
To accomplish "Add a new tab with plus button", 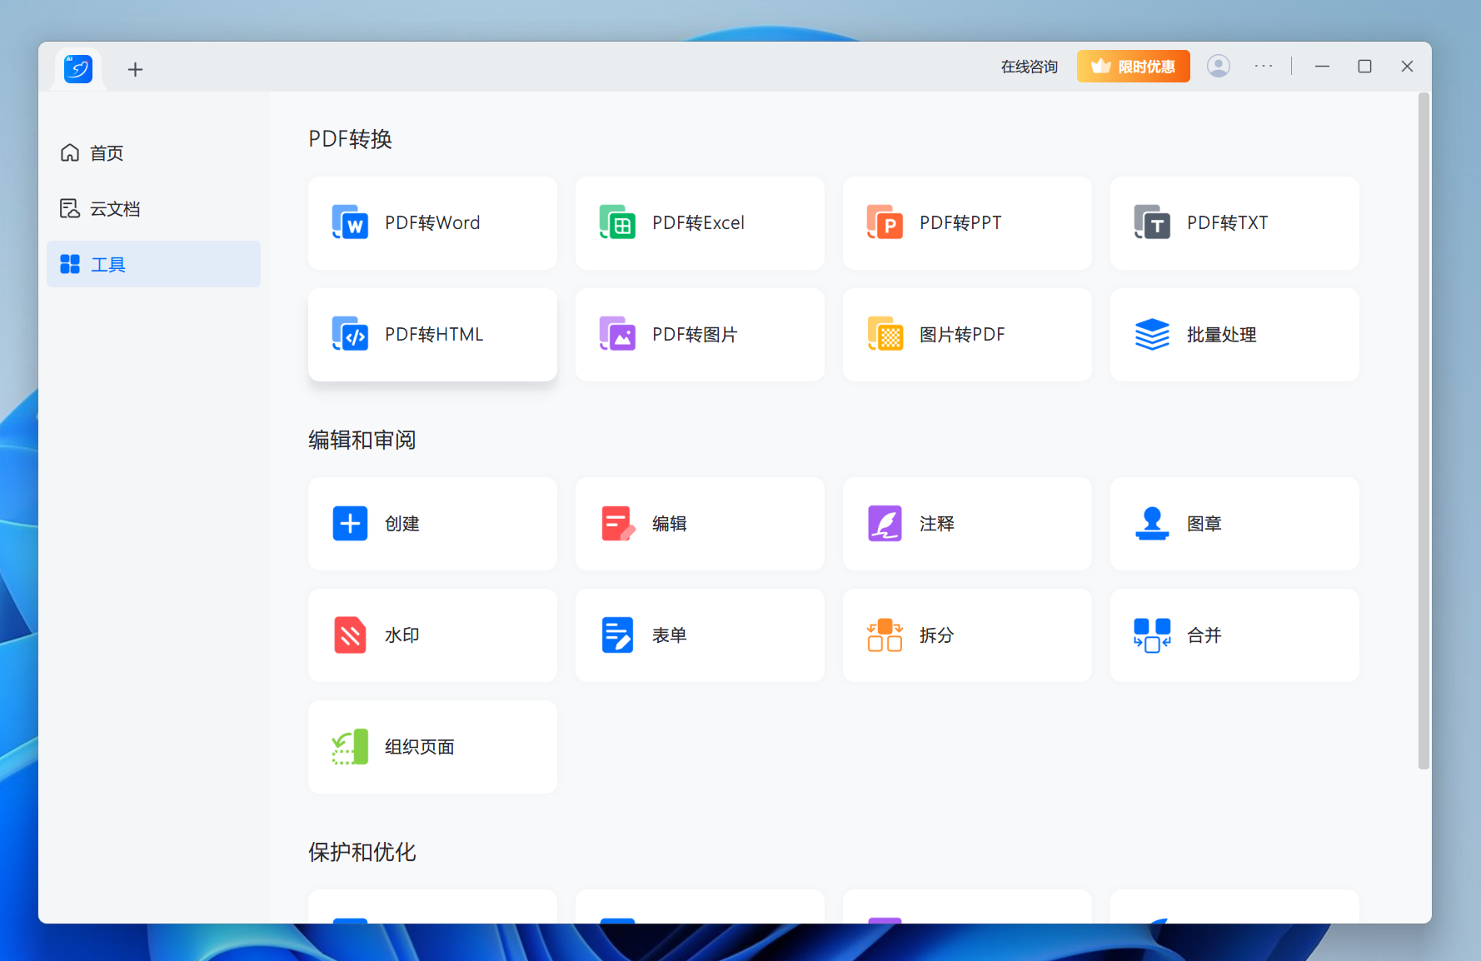I will (135, 69).
